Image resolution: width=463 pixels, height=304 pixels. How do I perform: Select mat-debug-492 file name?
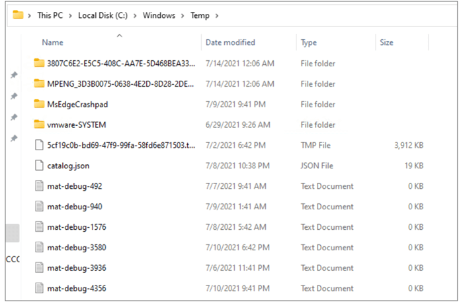coord(74,186)
